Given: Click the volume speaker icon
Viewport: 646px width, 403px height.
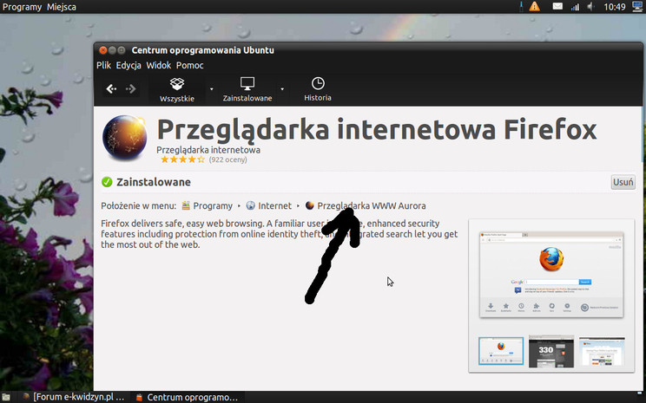Looking at the screenshot, I should [590, 7].
